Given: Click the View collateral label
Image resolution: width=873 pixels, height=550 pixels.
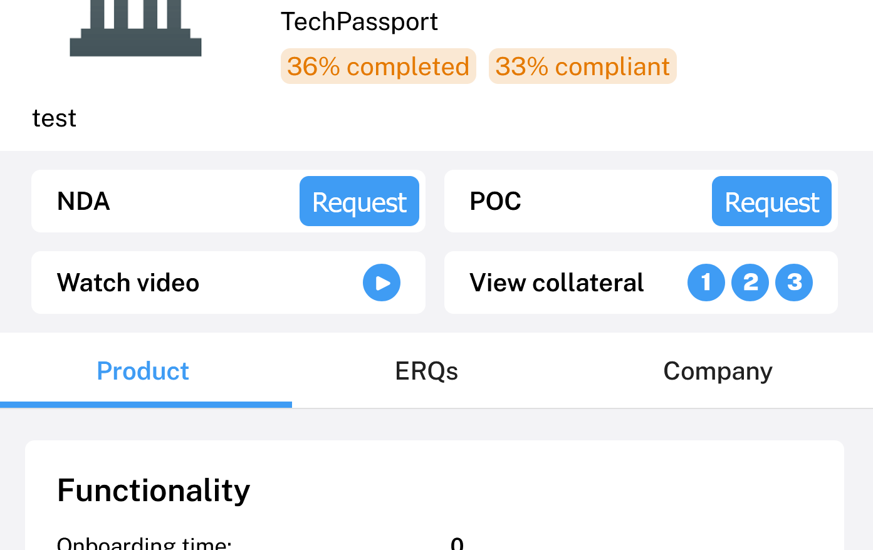Looking at the screenshot, I should pyautogui.click(x=557, y=283).
